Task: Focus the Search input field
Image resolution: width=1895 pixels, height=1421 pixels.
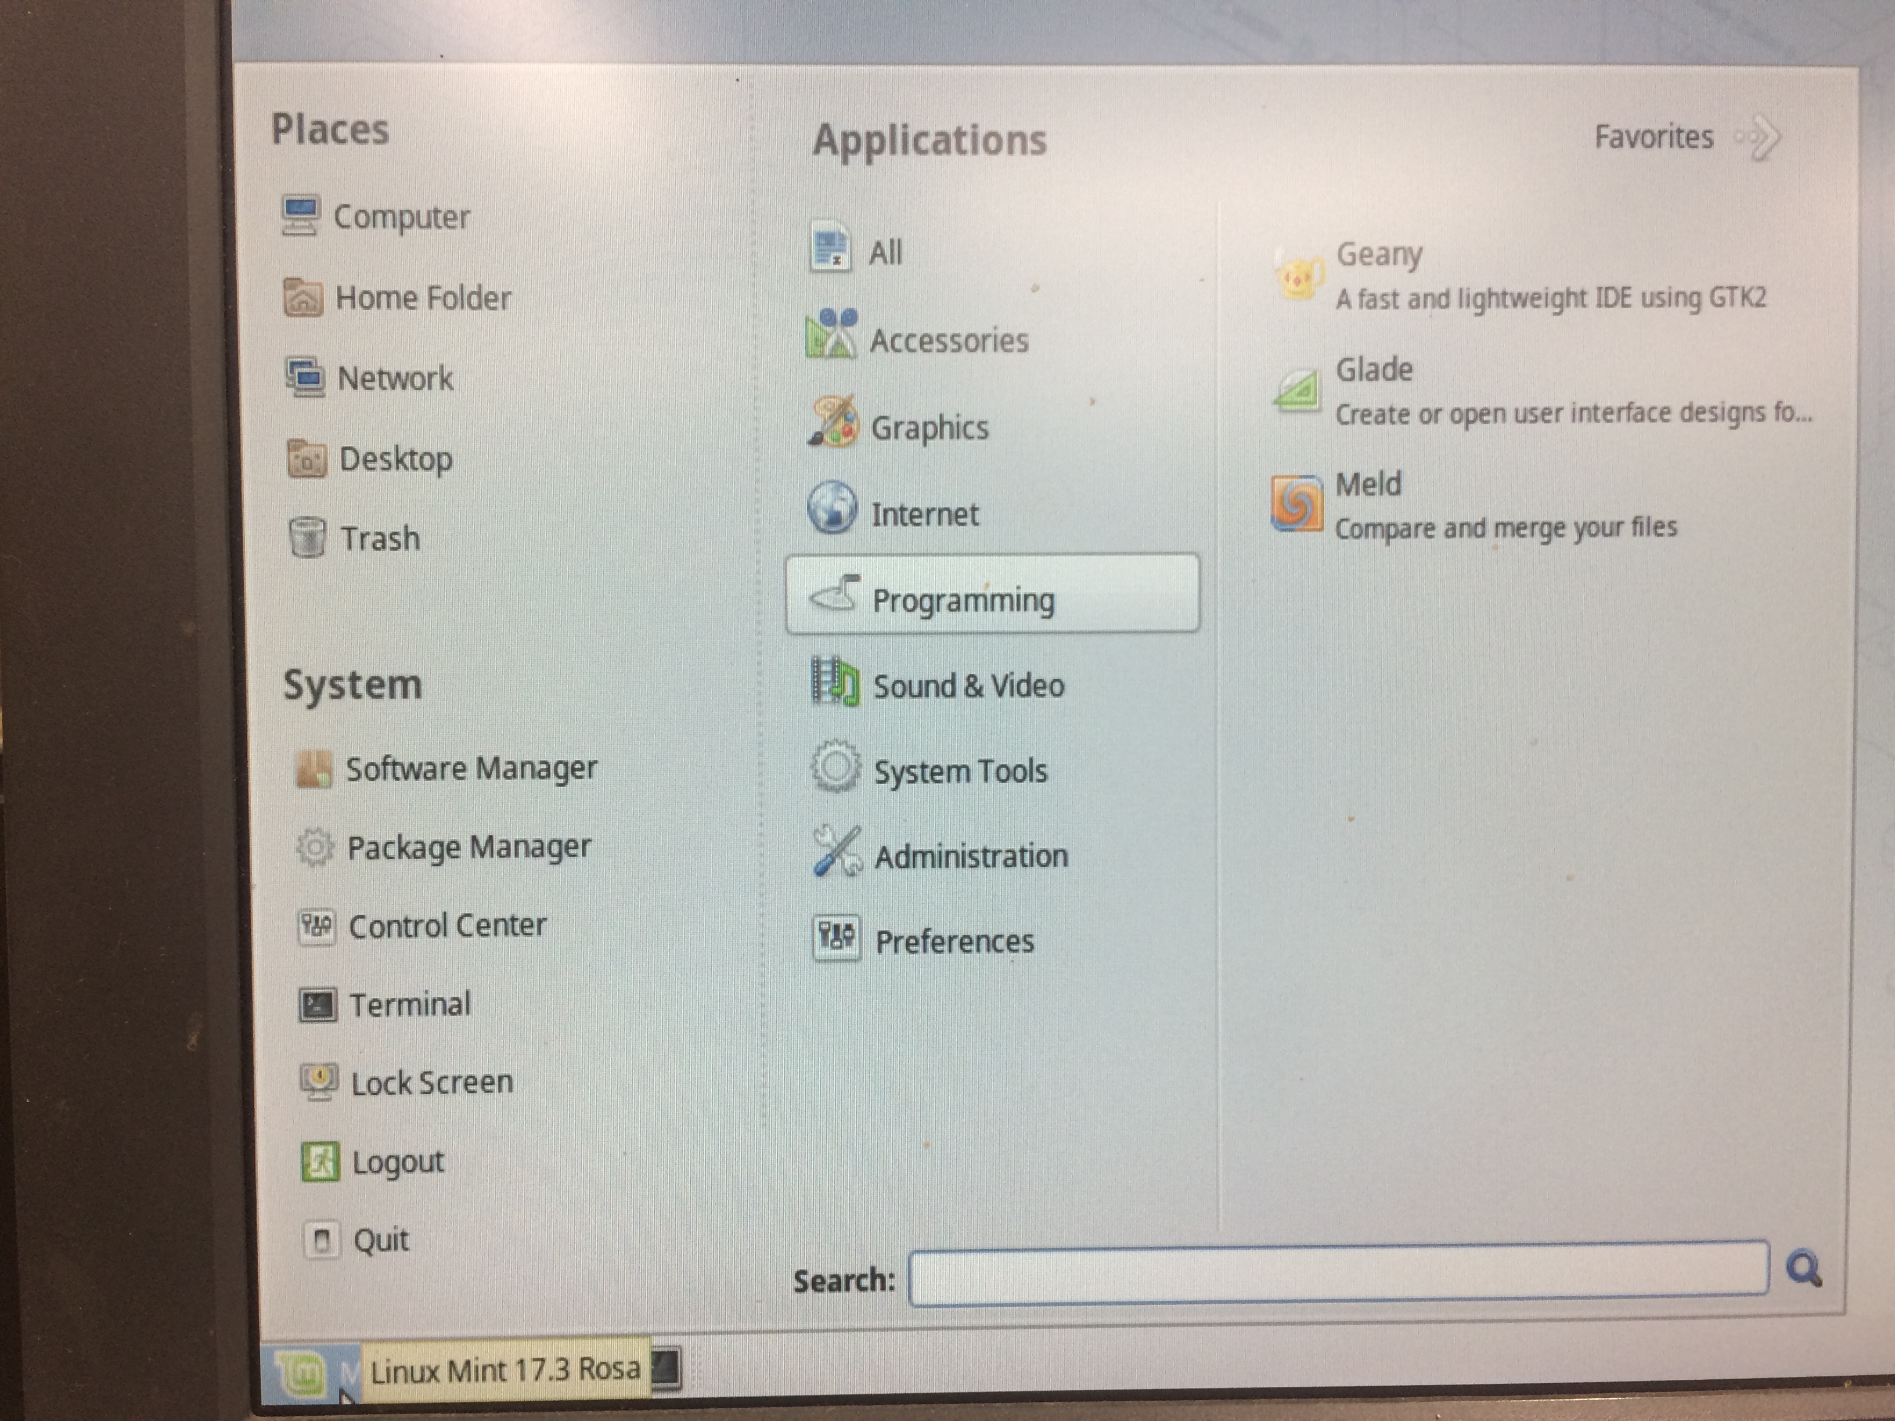Action: click(1338, 1273)
